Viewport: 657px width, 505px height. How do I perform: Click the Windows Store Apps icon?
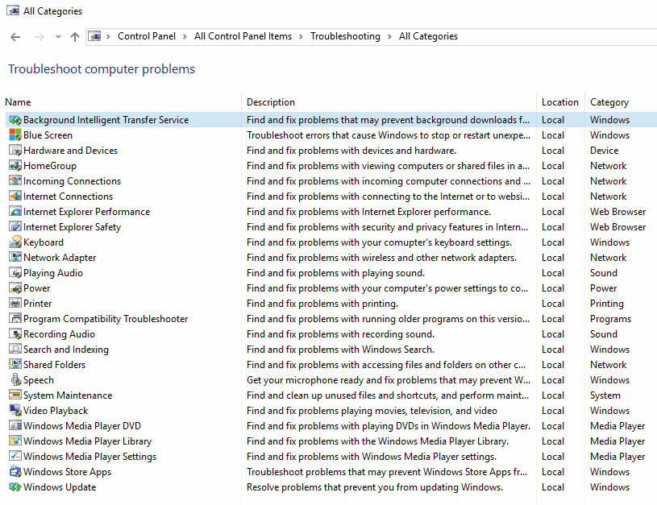[x=15, y=471]
